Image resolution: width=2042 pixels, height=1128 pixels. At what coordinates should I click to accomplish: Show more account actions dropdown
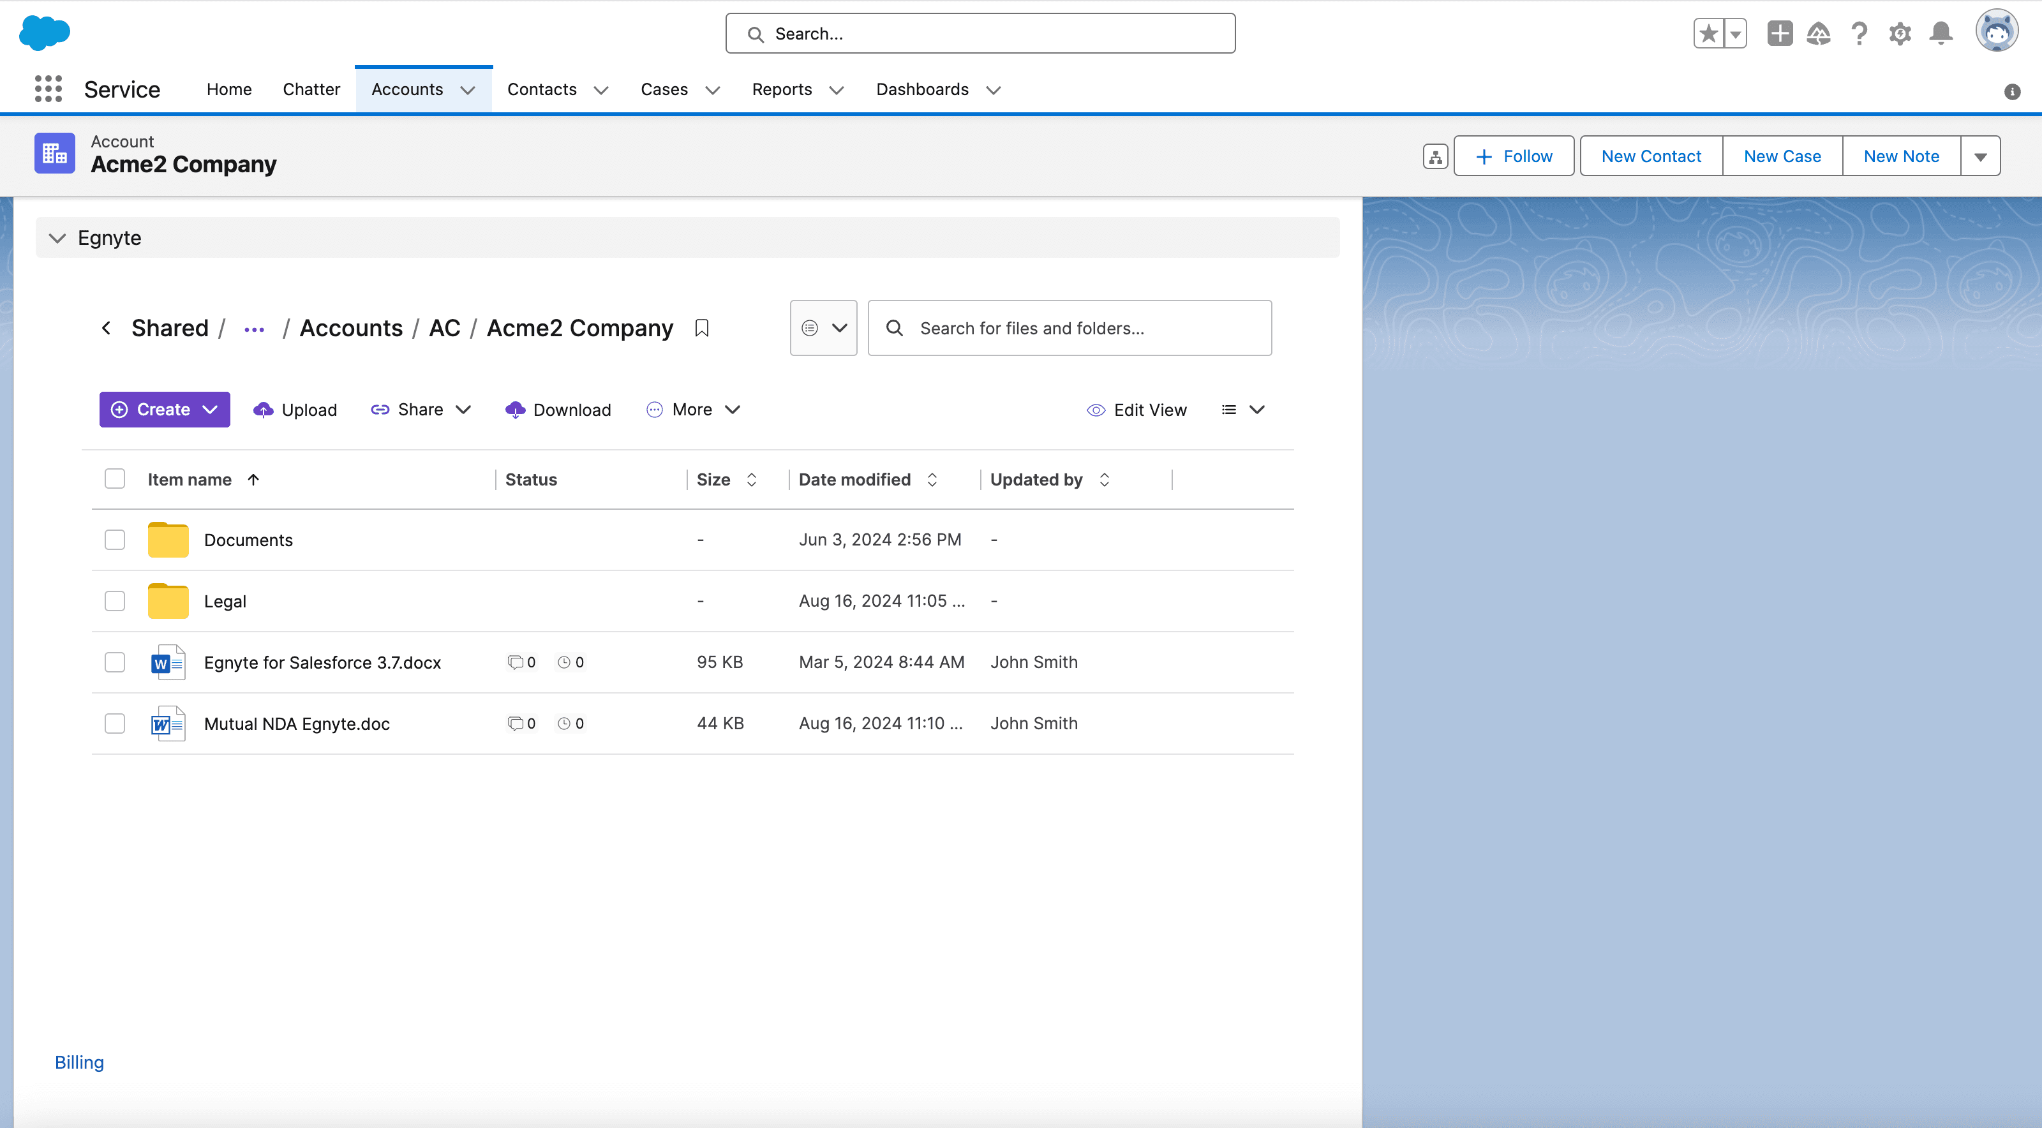(x=1980, y=156)
